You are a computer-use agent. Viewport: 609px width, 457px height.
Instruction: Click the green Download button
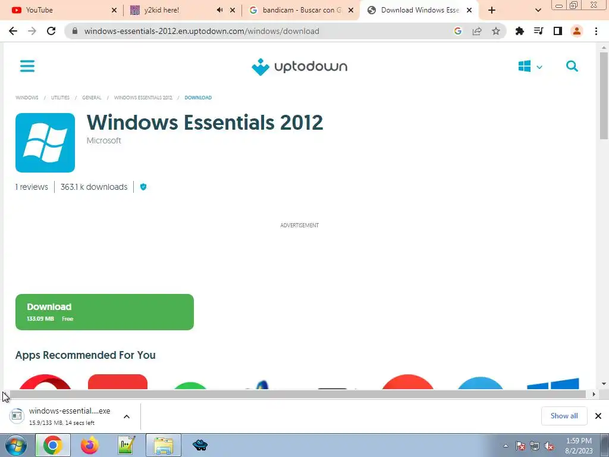point(105,312)
